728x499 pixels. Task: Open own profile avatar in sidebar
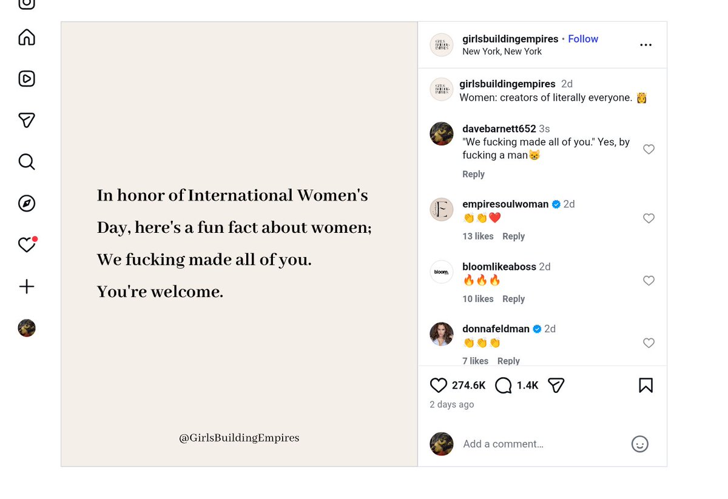click(27, 328)
